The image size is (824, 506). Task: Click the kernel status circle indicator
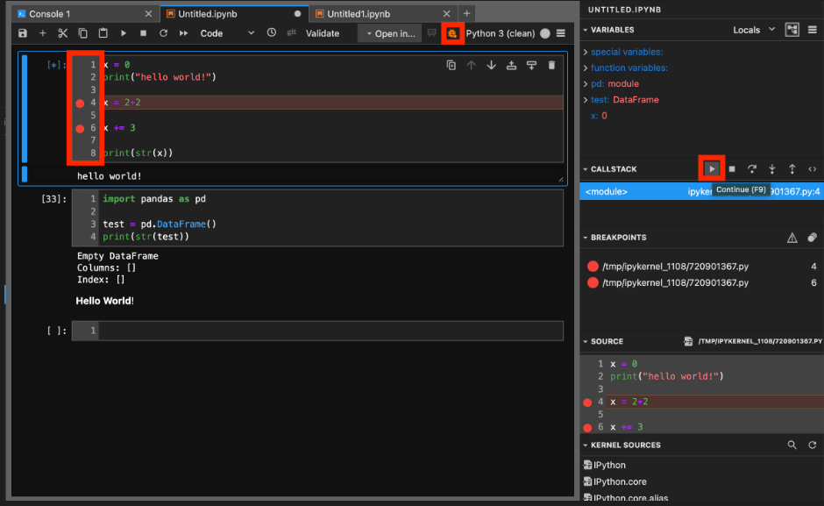(x=545, y=33)
